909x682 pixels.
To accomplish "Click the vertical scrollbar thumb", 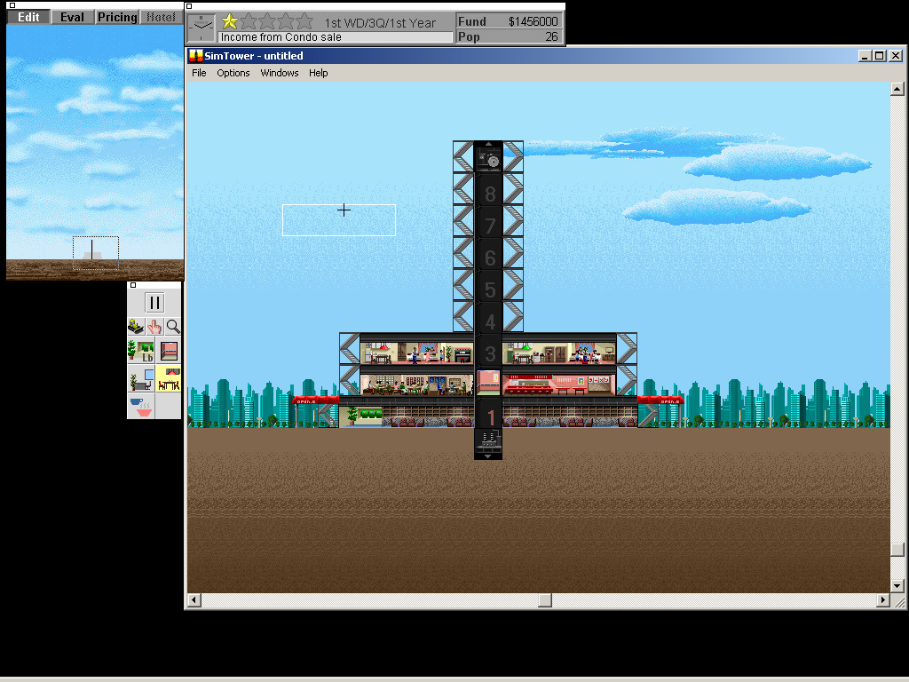I will (x=897, y=549).
